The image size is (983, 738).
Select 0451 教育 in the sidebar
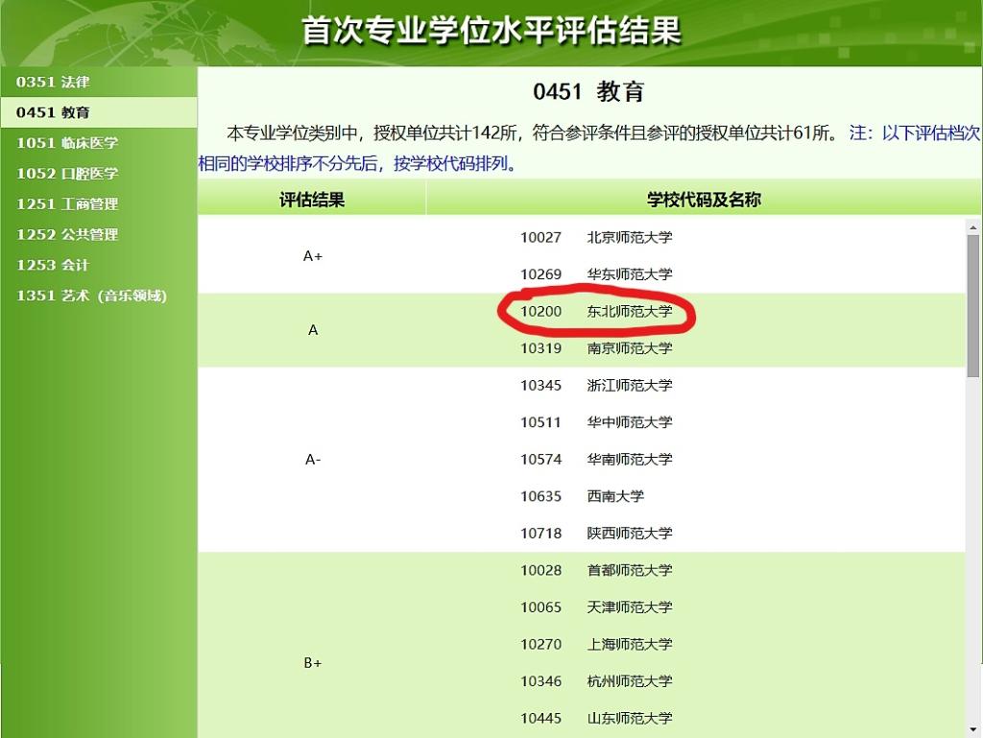click(x=53, y=112)
